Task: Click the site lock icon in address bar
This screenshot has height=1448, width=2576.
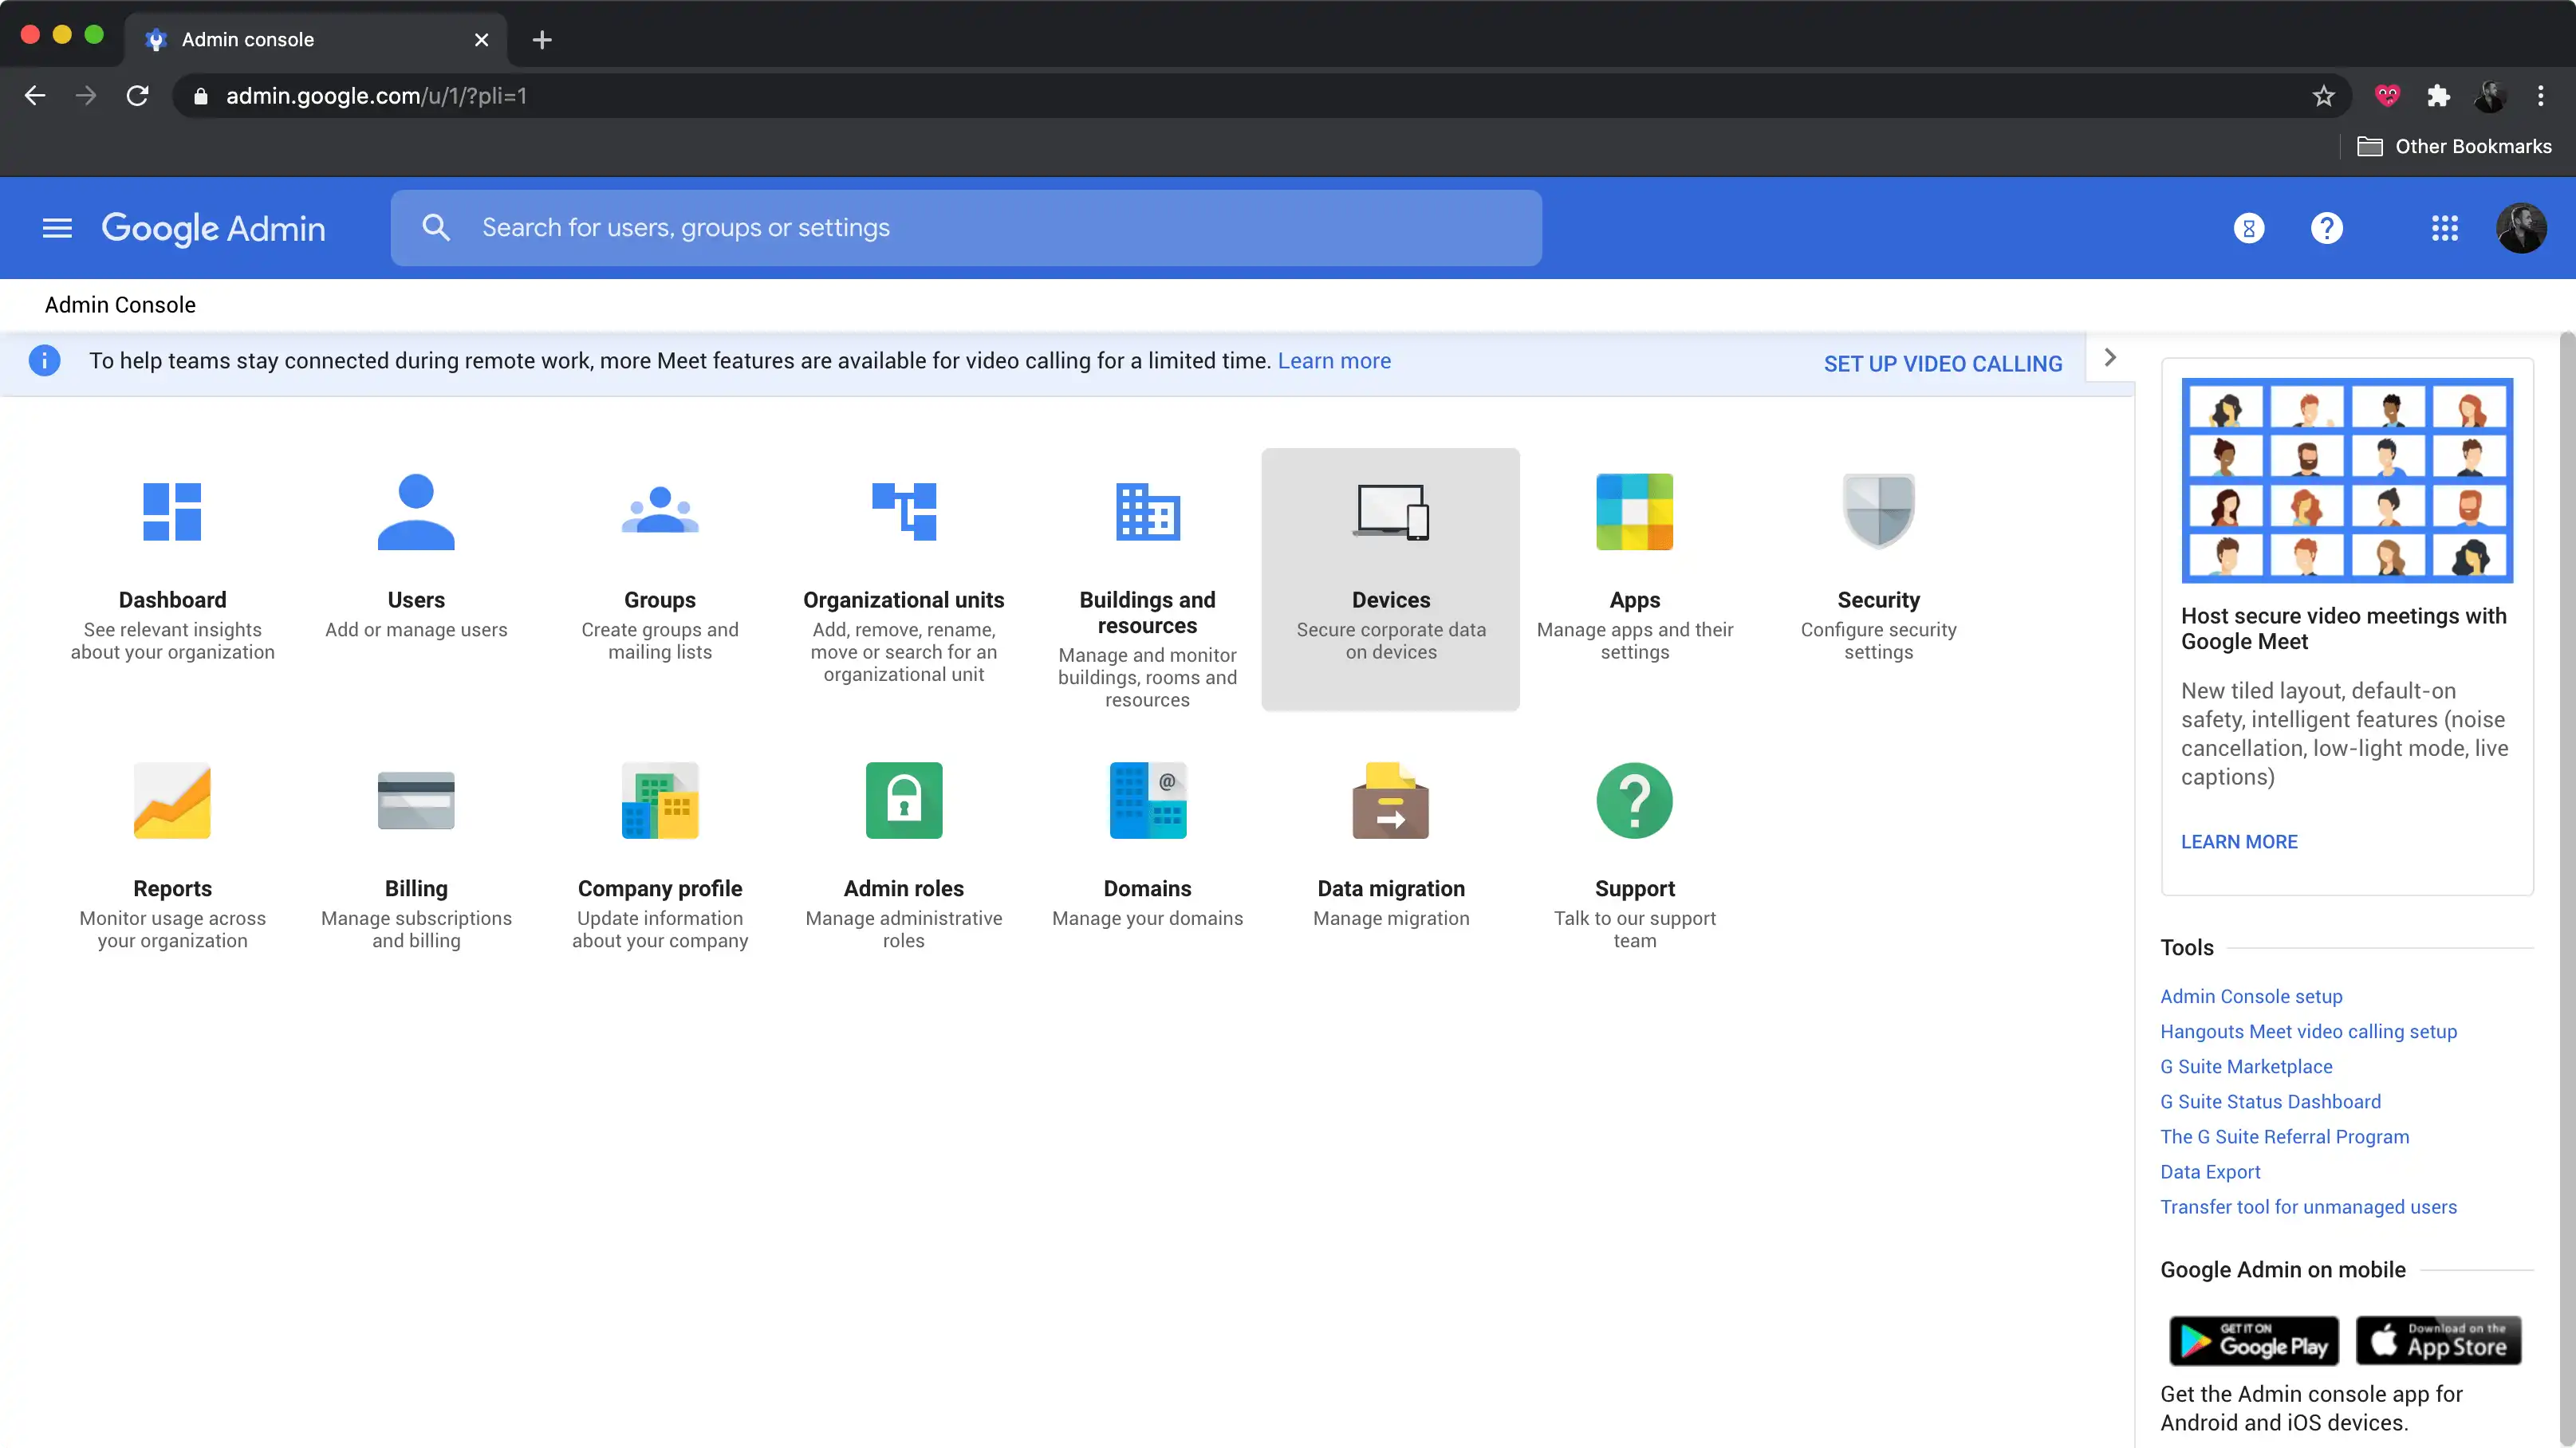Action: [200, 96]
